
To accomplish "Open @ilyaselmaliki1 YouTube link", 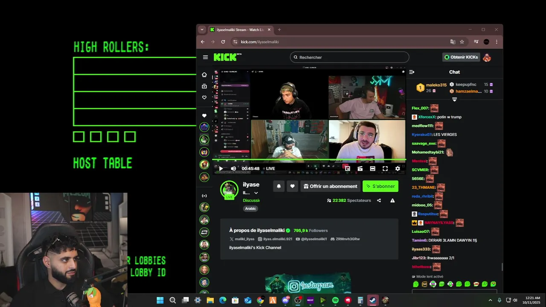I will click(311, 239).
